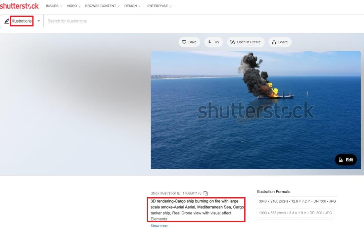Select the Illustrations search type label

click(x=22, y=21)
